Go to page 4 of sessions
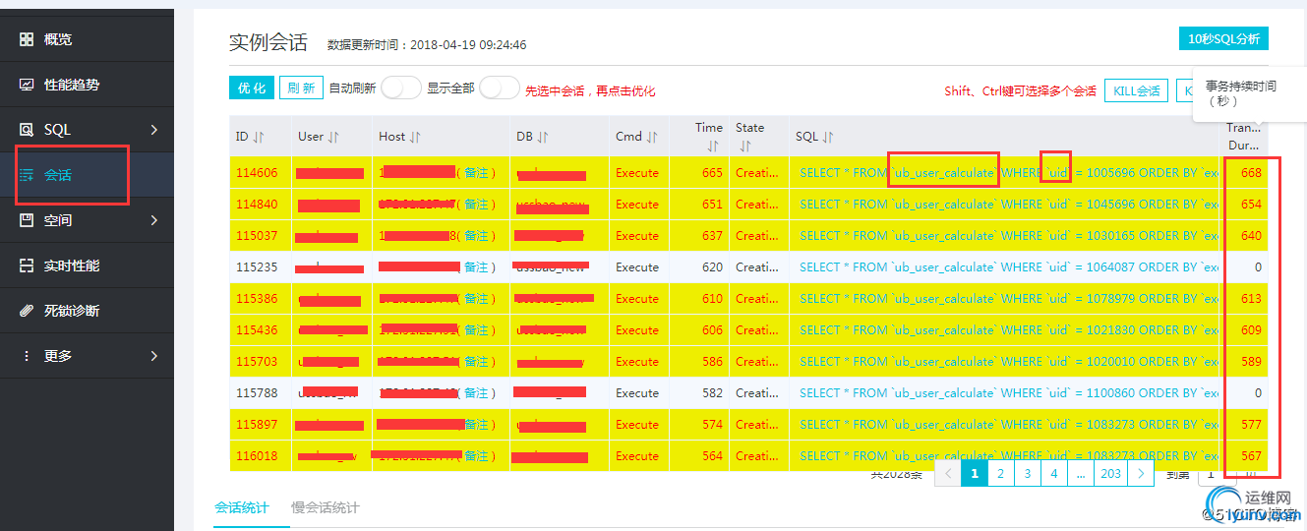This screenshot has height=531, width=1307. click(x=1054, y=473)
